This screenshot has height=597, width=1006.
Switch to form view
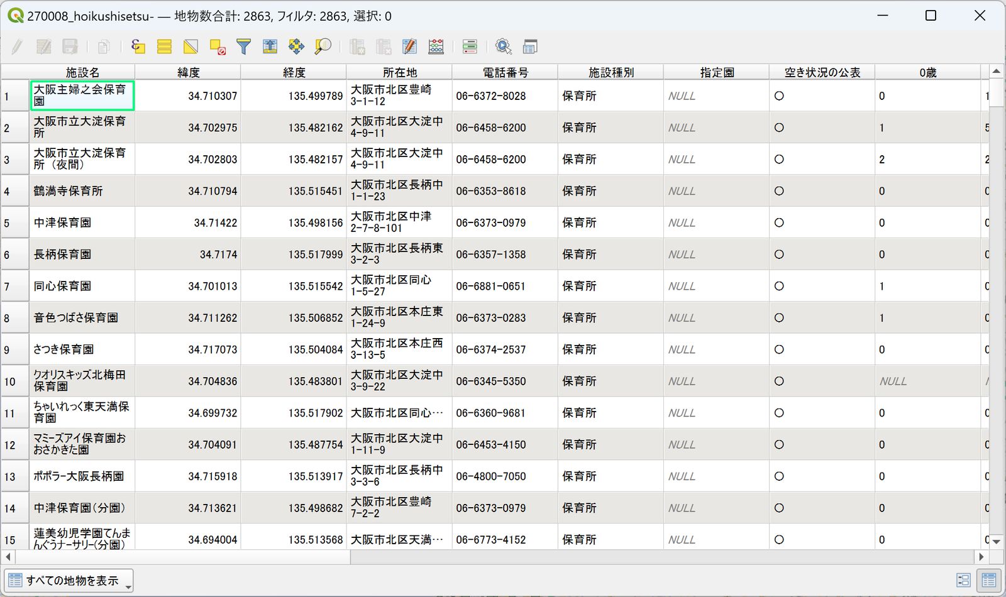[x=963, y=580]
